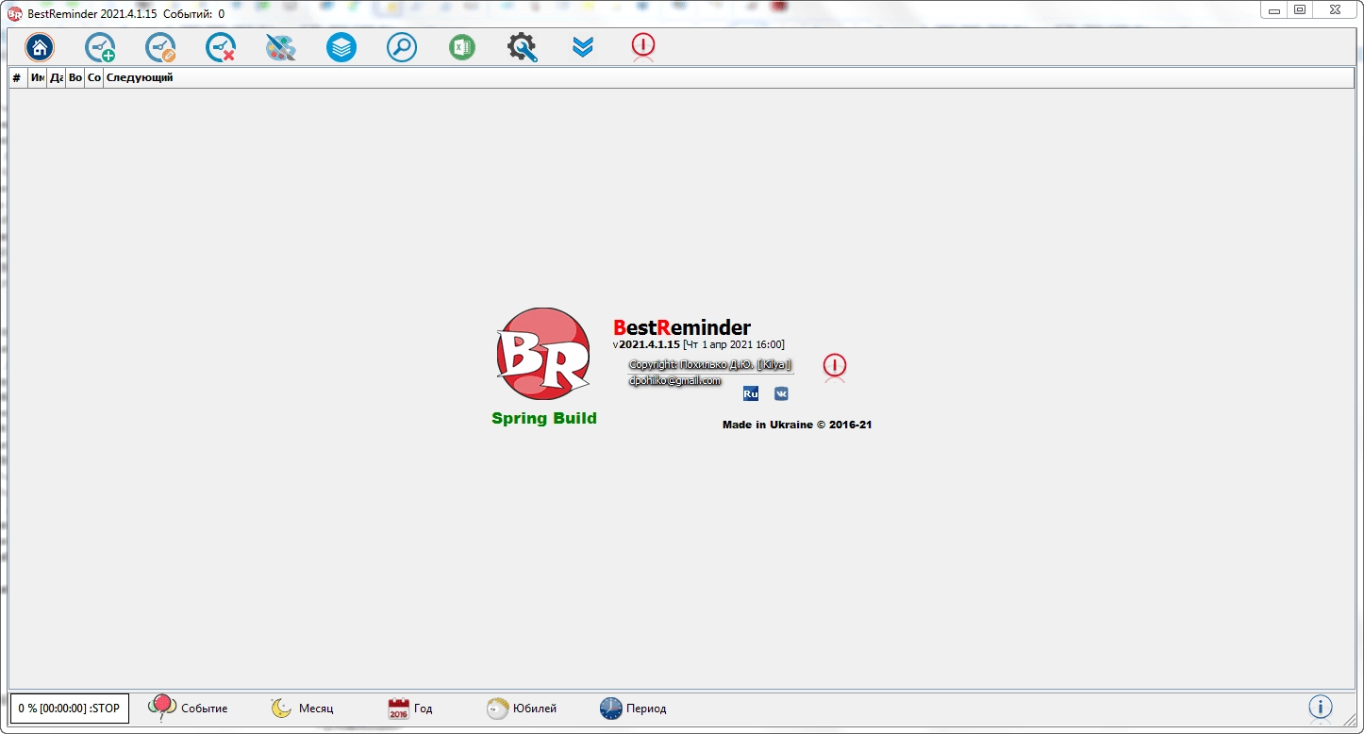Open the color palette themes tool
Screen dimensions: 1364x734
[x=281, y=47]
